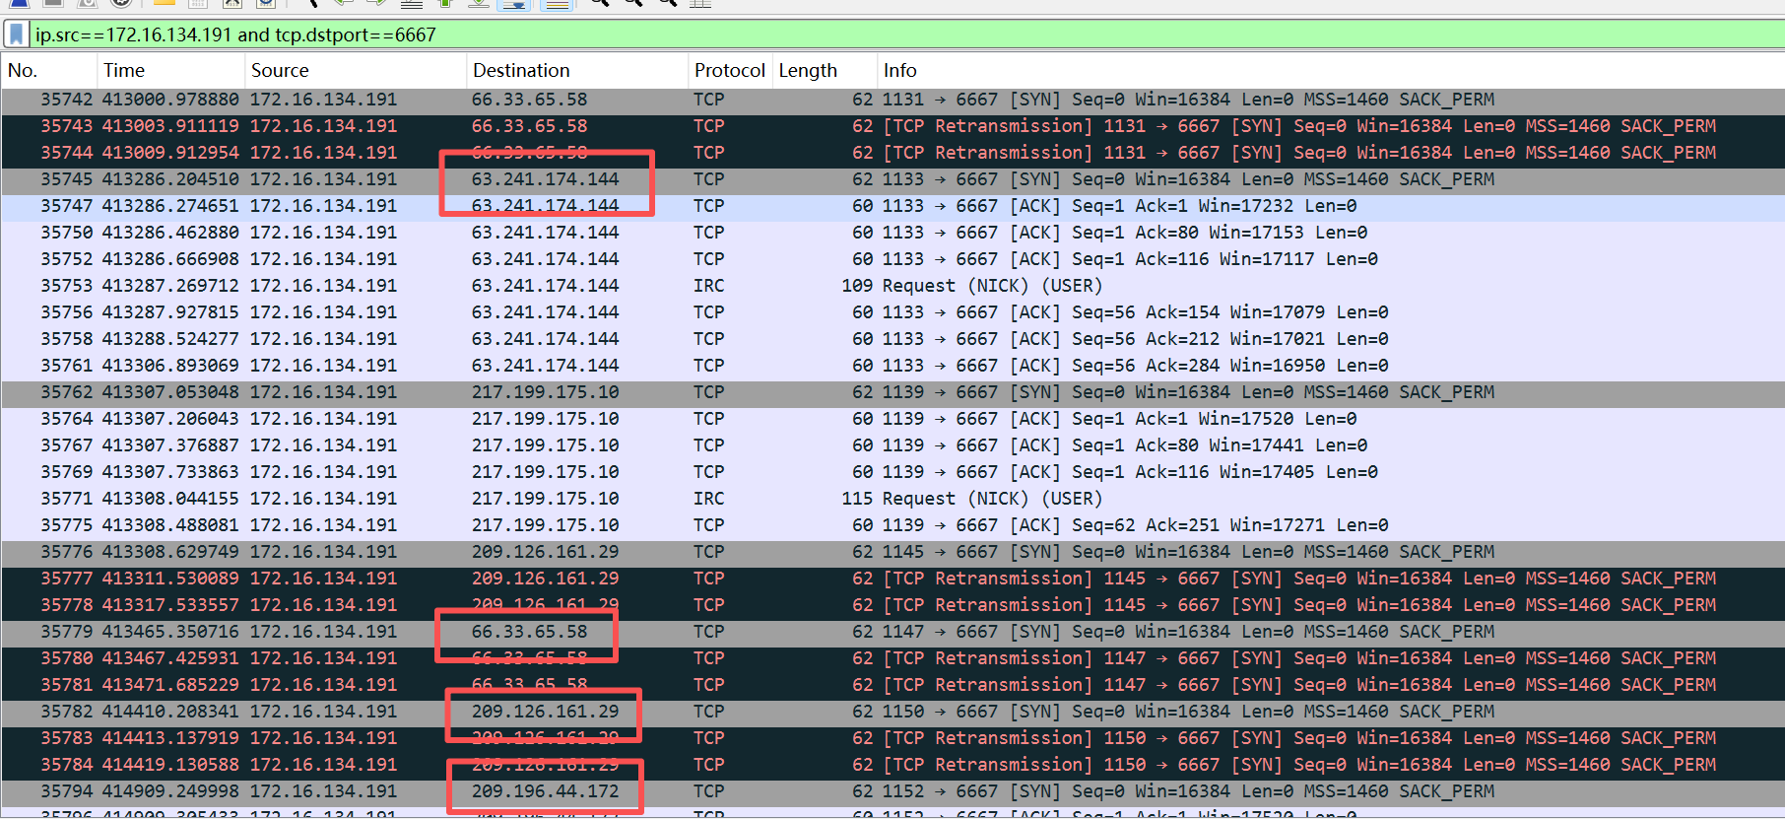This screenshot has height=819, width=1785.
Task: Select packet number 35781
Action: tap(66, 685)
